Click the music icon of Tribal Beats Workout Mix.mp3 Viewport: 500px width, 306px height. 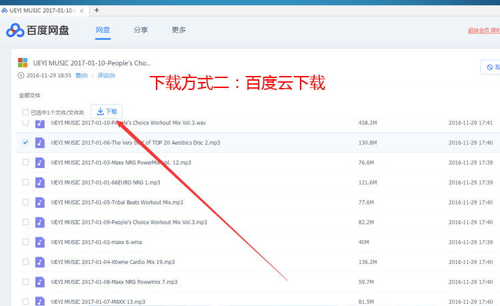pos(40,203)
